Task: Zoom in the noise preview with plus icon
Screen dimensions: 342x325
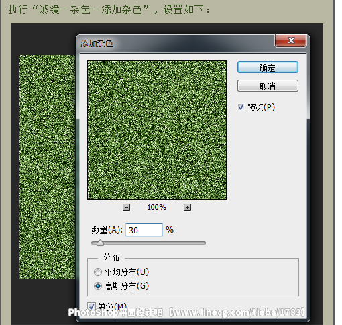Action: coord(187,207)
